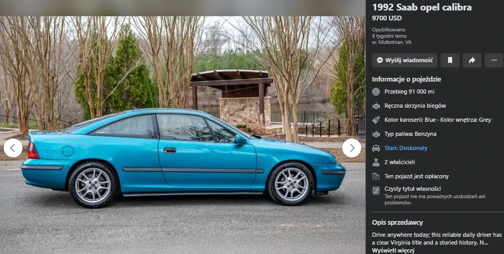
Task: Click the fuel type icon
Action: [x=376, y=134]
